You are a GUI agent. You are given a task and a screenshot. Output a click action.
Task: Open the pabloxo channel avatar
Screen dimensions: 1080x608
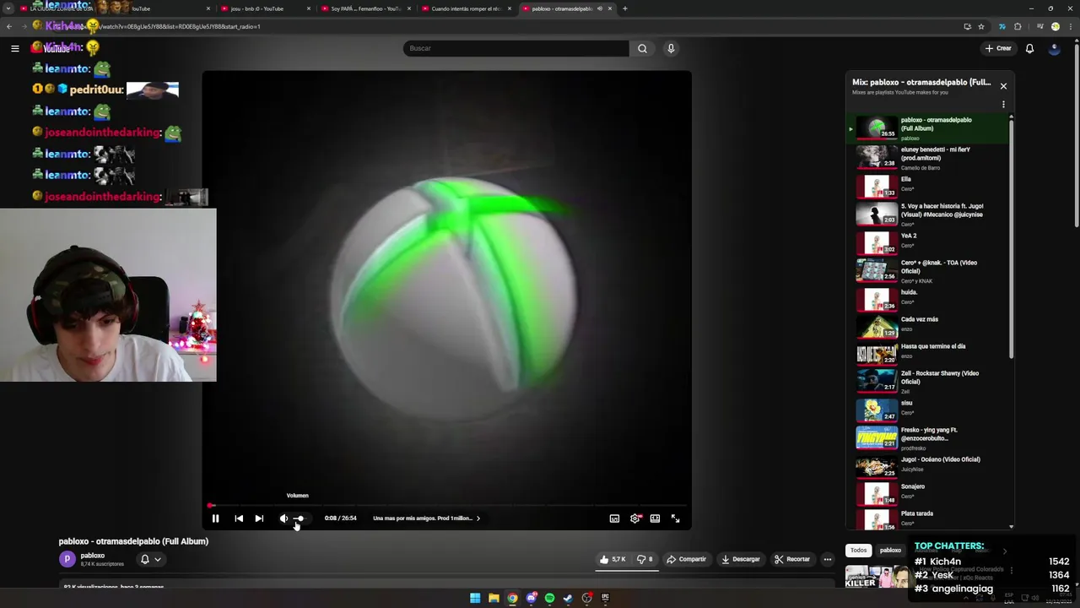point(67,559)
